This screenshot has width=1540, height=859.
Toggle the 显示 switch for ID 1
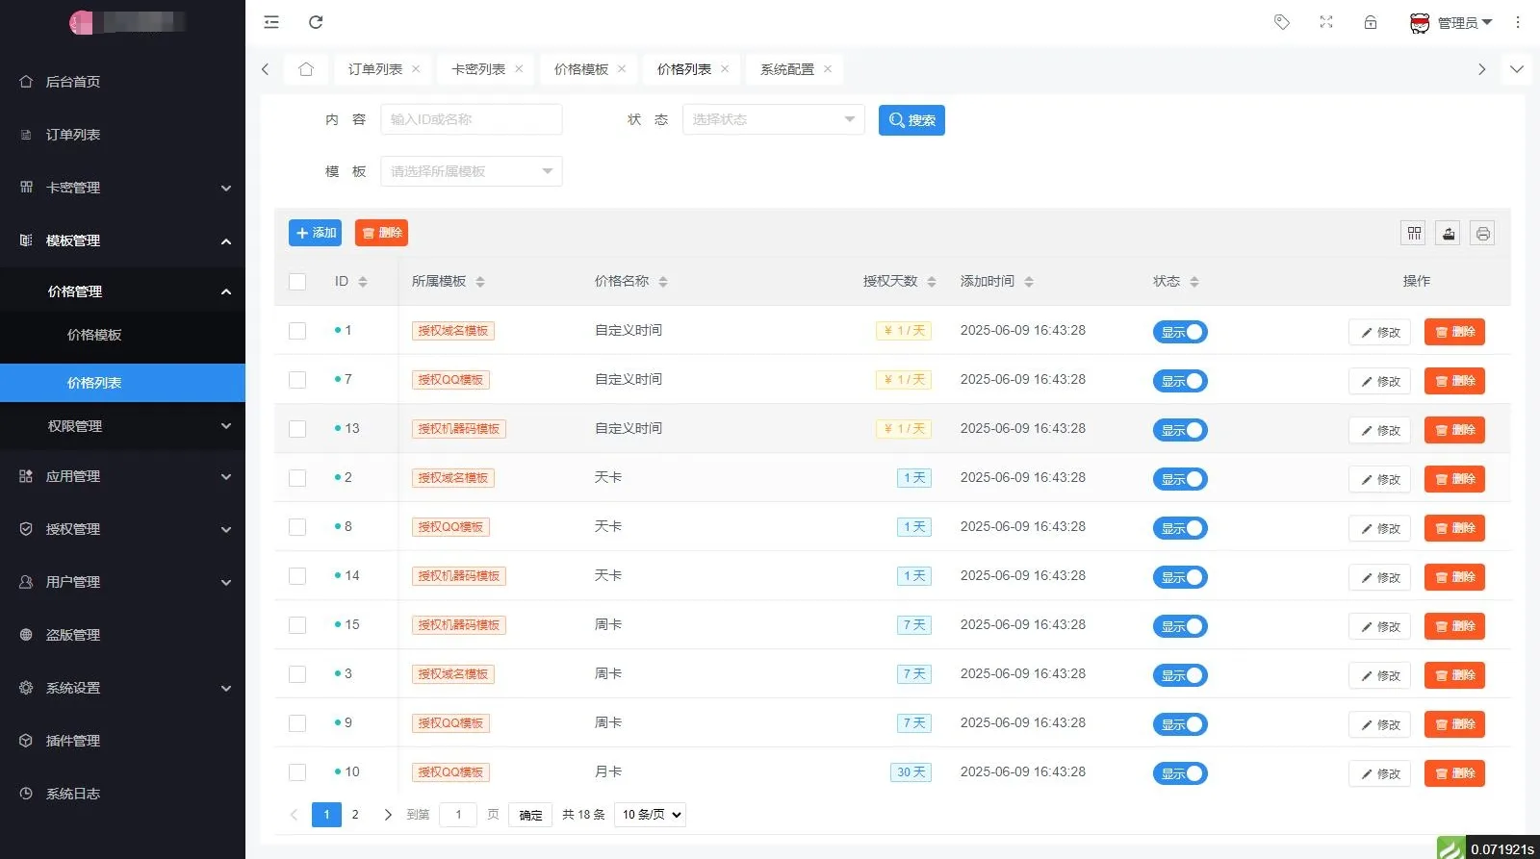click(1180, 332)
